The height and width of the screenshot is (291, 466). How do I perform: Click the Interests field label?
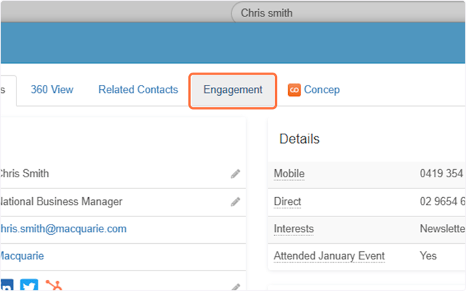(x=294, y=229)
